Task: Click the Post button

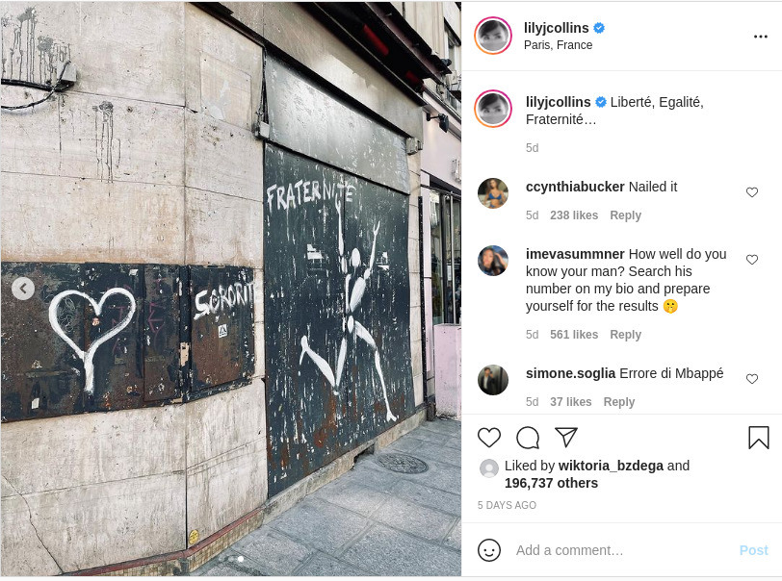Action: 753,550
